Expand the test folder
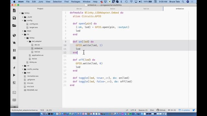The height and width of the screenshot is (116, 207). click(x=23, y=72)
